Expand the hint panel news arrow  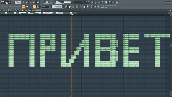(x=118, y=7)
